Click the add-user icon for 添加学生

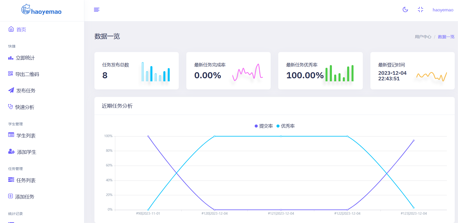(11, 152)
